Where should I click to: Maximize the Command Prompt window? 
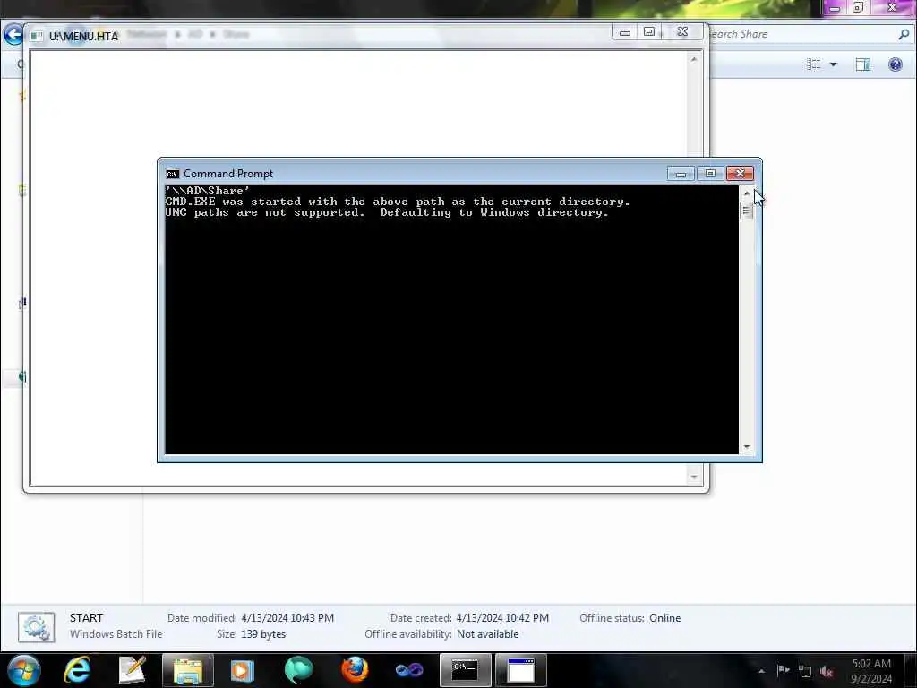[x=710, y=174]
